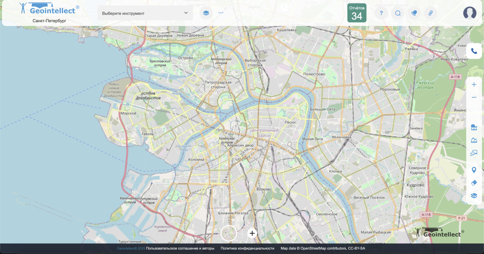Image resolution: width=484 pixels, height=254 pixels.
Task: Click the three-dots more options button
Action: click(221, 13)
